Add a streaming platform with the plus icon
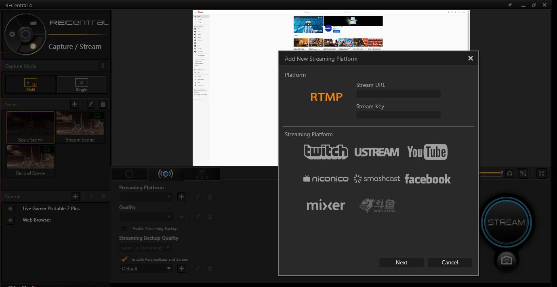The image size is (557, 287). (x=182, y=197)
